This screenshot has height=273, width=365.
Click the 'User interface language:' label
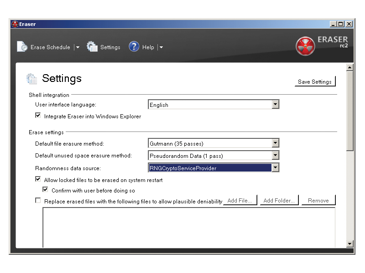click(x=66, y=105)
